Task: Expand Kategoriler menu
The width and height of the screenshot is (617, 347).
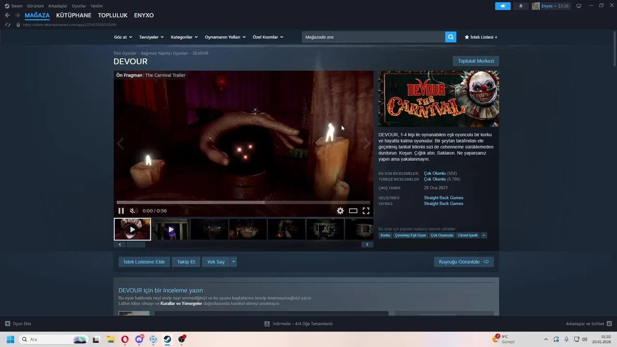Action: pyautogui.click(x=184, y=37)
